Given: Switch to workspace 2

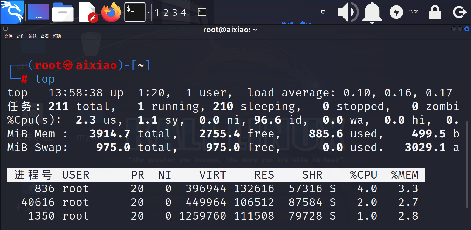Looking at the screenshot, I should click(x=166, y=12).
